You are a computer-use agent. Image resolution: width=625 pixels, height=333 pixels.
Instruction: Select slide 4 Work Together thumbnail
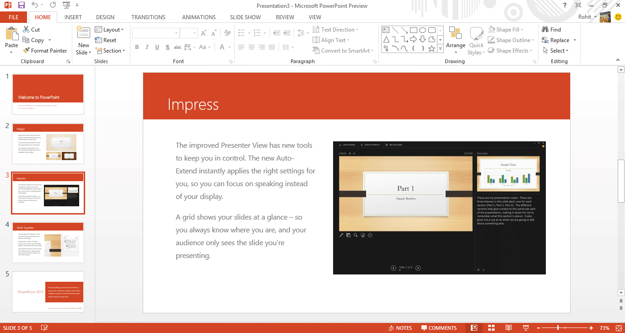coord(48,242)
